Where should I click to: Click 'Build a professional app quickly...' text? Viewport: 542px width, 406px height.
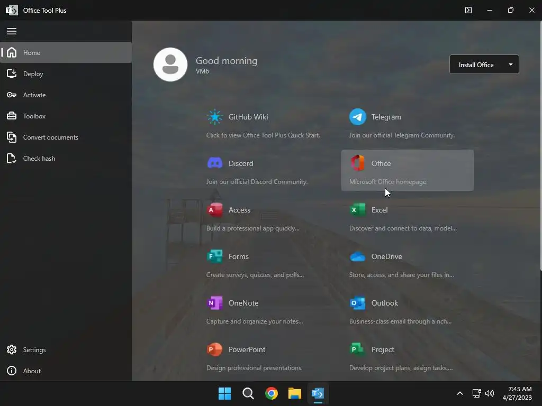click(252, 228)
